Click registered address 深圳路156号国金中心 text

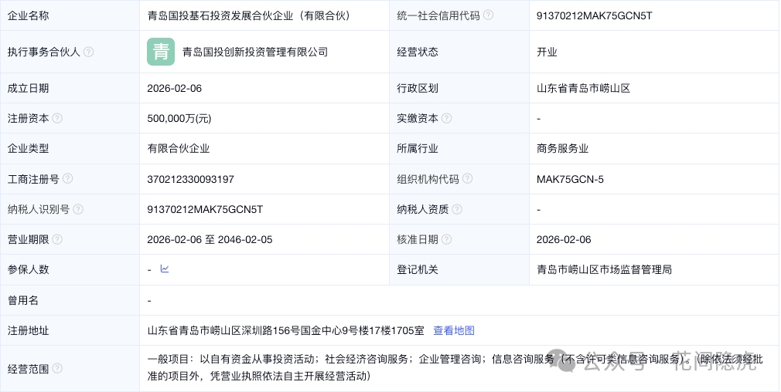[x=285, y=330]
